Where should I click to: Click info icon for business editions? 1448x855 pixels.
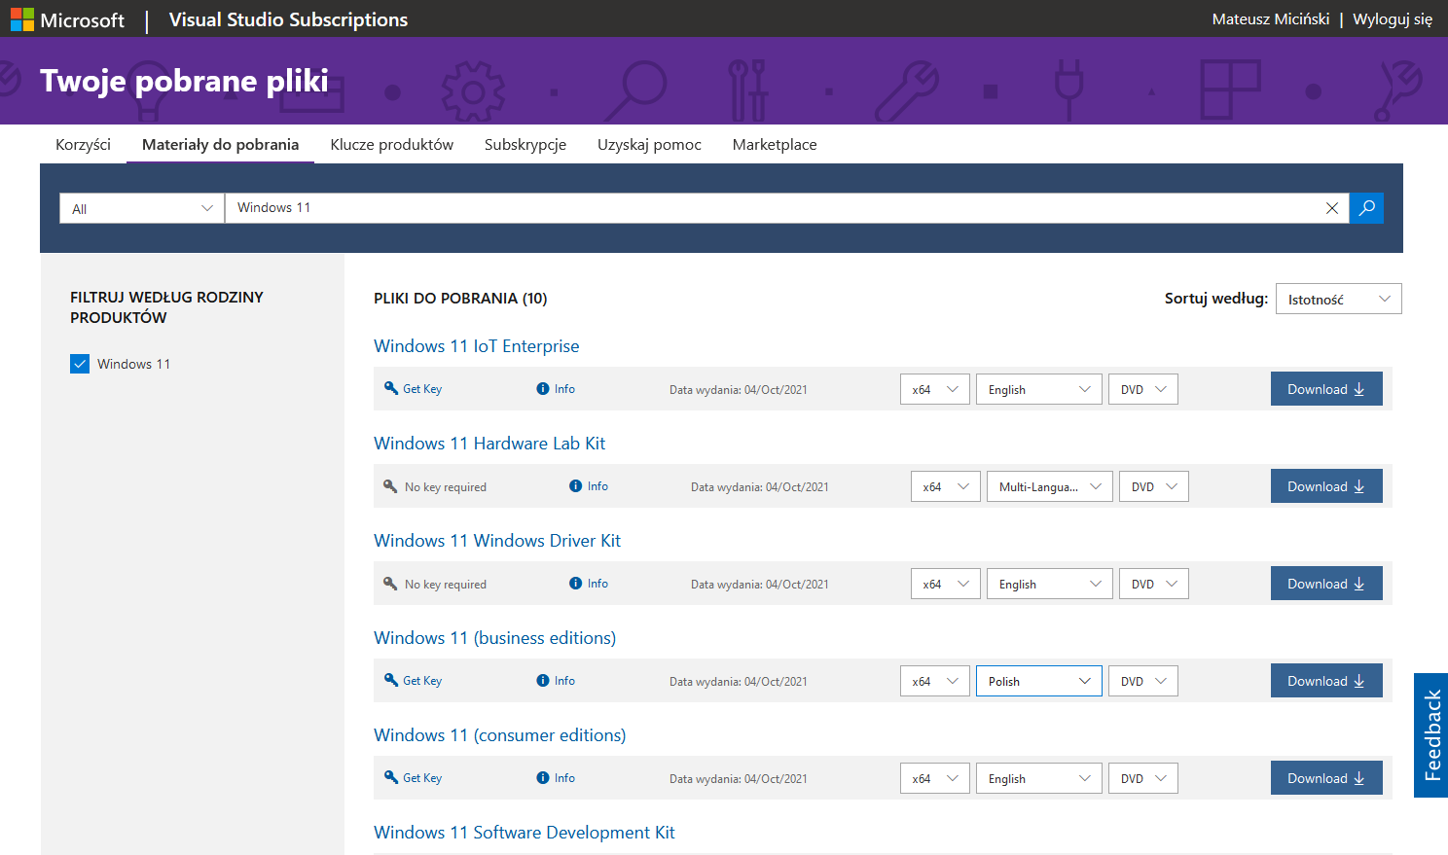tap(543, 681)
